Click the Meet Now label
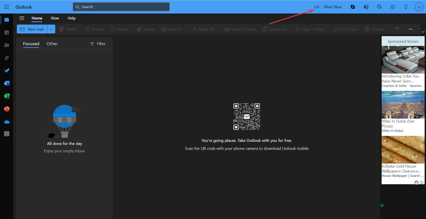Viewport: 426px width, 219px height. tap(333, 7)
